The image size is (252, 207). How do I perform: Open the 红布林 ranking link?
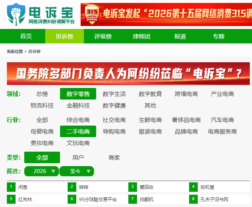pos(25,199)
